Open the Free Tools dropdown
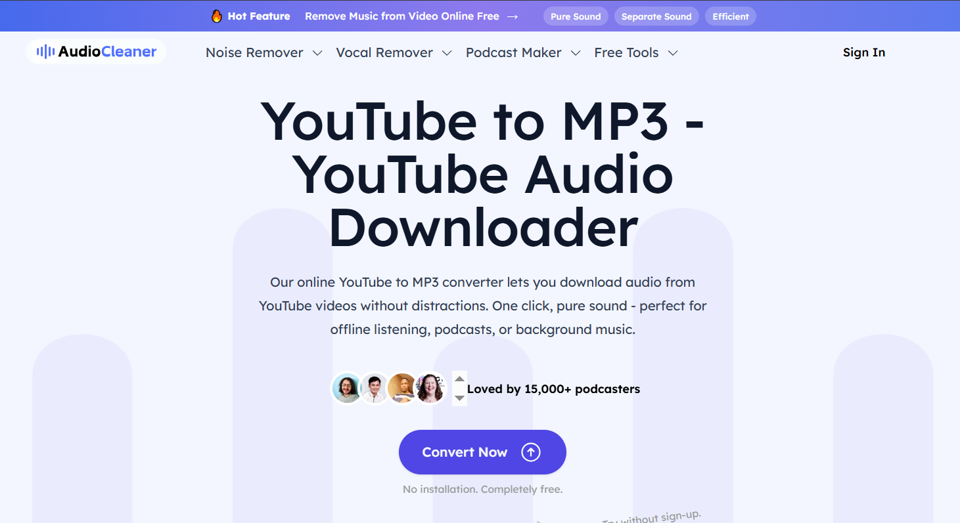960x523 pixels. tap(673, 52)
